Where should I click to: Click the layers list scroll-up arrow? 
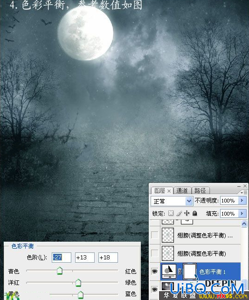(244, 223)
